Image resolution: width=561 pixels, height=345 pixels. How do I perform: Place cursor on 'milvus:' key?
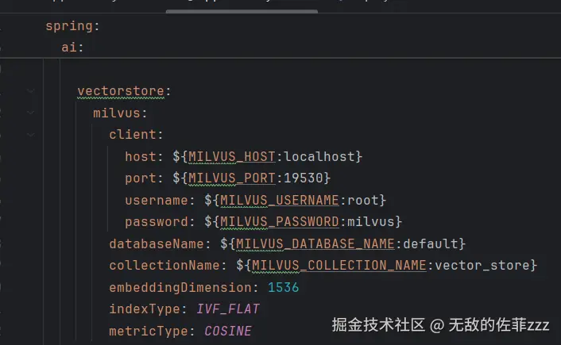pyautogui.click(x=120, y=113)
